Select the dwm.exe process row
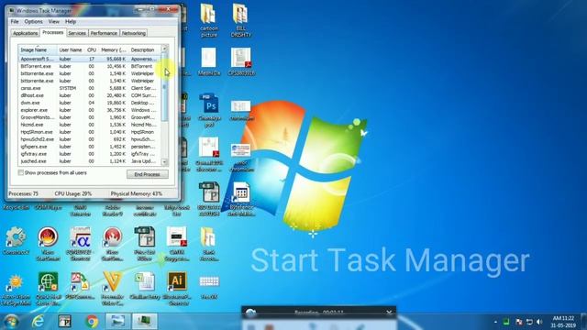This screenshot has height=330, width=587. [89, 103]
